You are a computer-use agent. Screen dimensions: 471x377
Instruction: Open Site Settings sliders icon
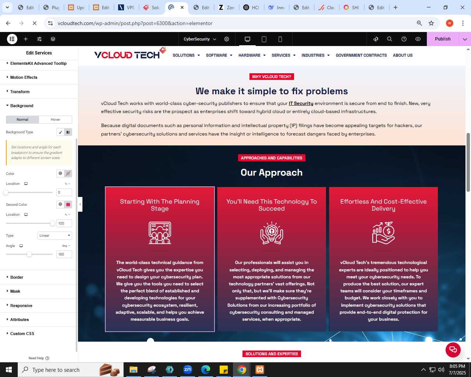[x=39, y=39]
